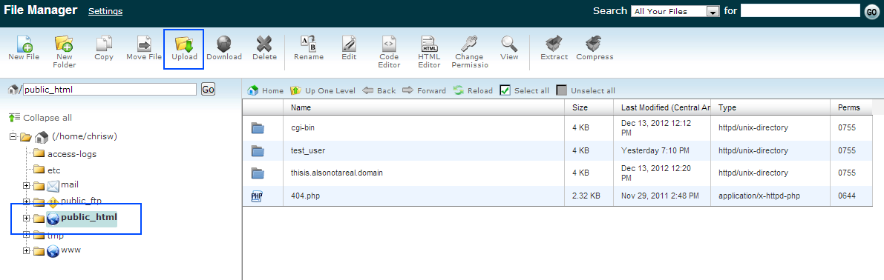The height and width of the screenshot is (280, 884).
Task: Click the Extract archive icon
Action: pos(554,44)
